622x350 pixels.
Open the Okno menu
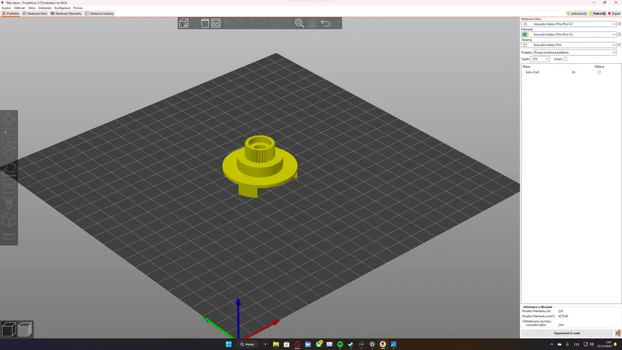click(x=32, y=8)
